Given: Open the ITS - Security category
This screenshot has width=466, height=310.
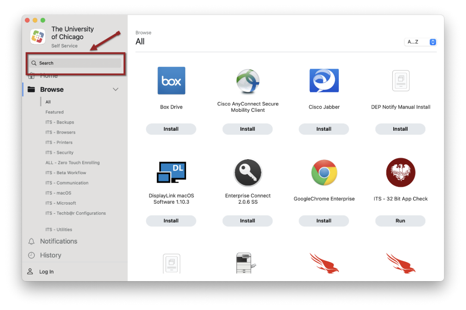Looking at the screenshot, I should tap(59, 152).
